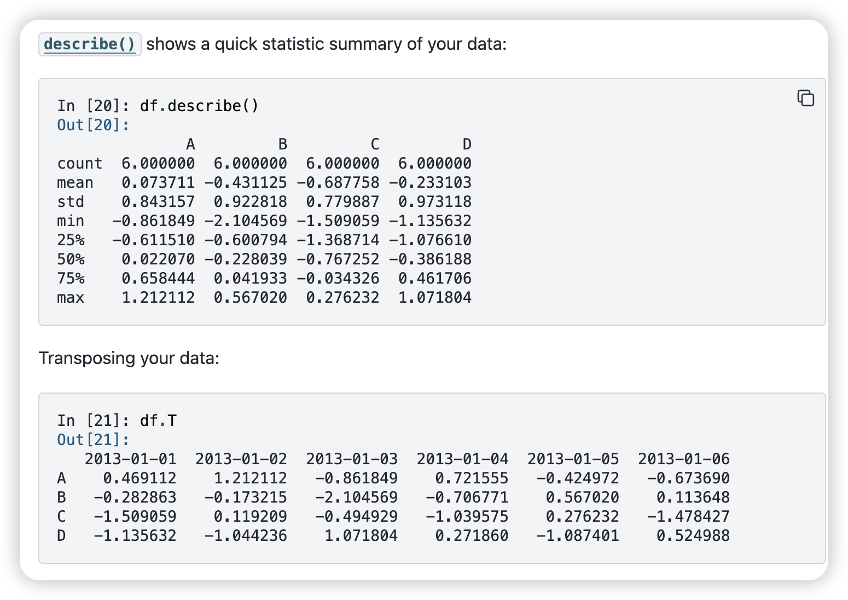Click the 50% value -0.767252 under C

(x=338, y=259)
